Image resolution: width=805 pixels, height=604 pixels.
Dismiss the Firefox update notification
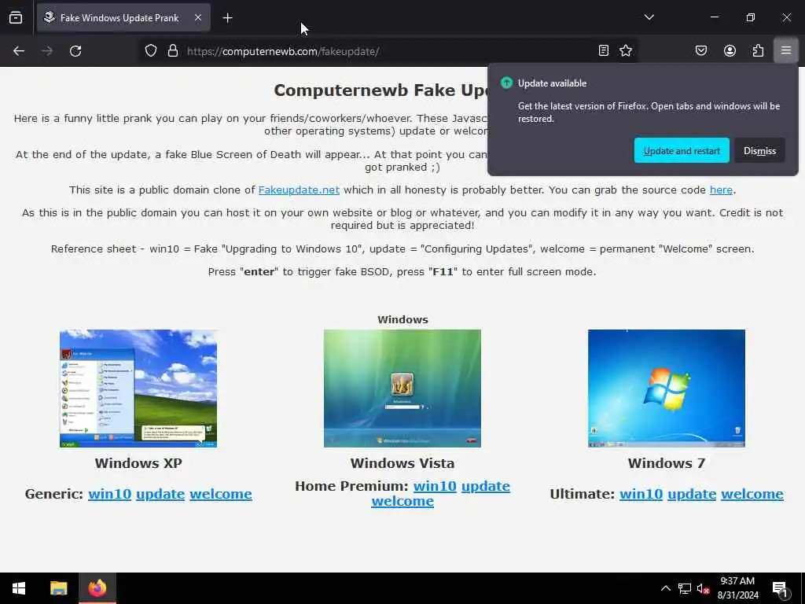tap(760, 150)
